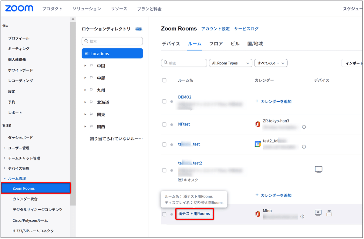
Task: Switch to the ビル tab
Action: [235, 44]
